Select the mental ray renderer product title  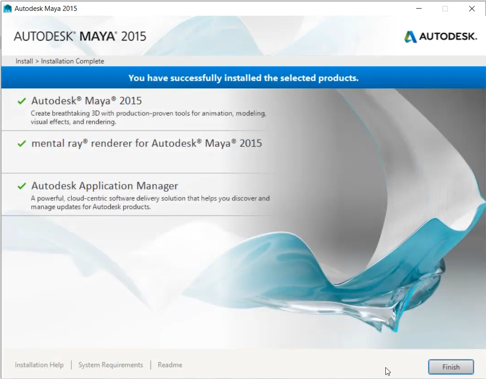coord(146,143)
